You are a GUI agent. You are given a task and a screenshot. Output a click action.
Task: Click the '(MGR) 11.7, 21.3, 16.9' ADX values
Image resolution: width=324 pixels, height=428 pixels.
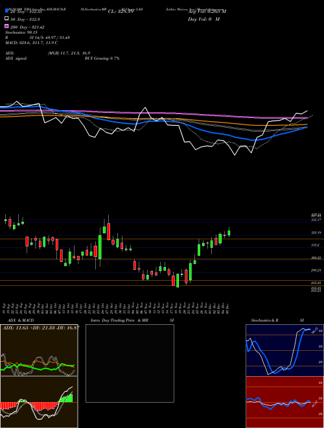[69, 53]
